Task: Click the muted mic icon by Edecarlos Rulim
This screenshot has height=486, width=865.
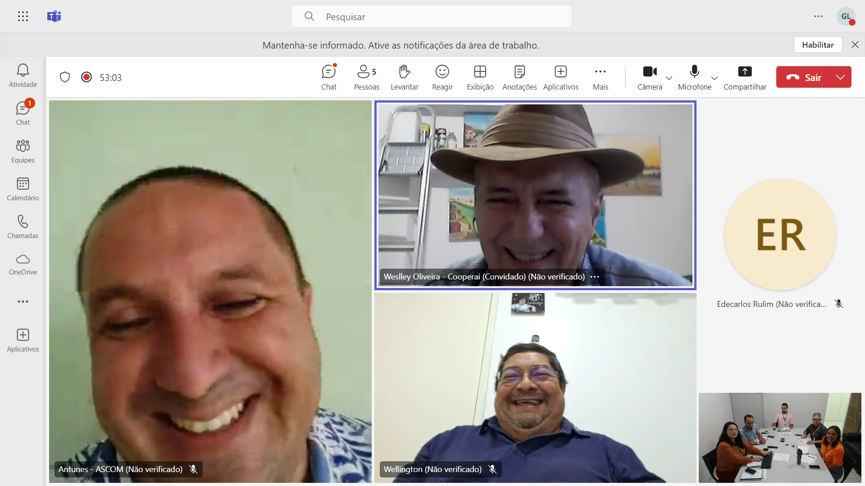Action: [x=838, y=304]
